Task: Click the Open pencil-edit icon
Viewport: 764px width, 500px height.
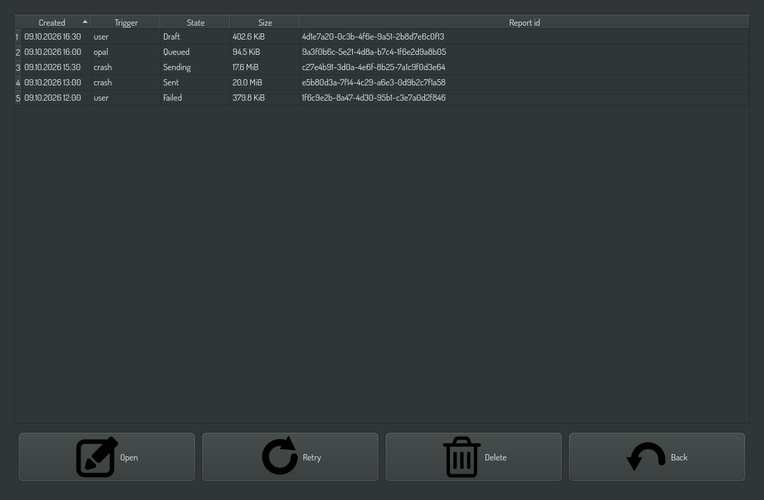Action: tap(97, 457)
